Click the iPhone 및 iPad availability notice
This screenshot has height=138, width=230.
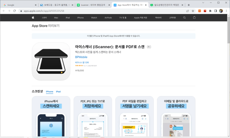pos(114,36)
